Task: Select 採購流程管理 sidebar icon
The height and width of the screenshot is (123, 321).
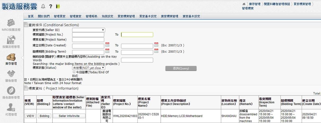Action: 11,40
